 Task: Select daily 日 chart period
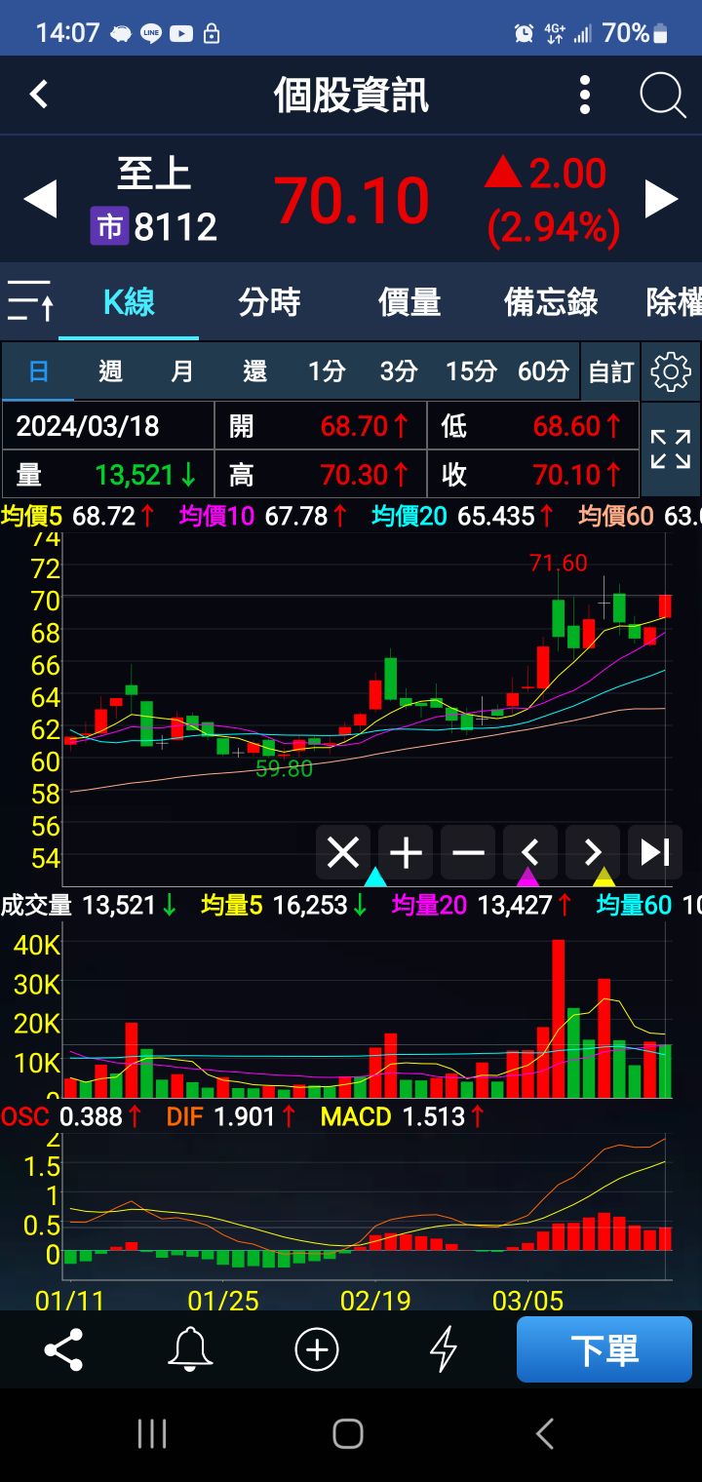coord(38,371)
